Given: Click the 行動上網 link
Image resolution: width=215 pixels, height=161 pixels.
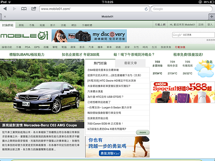Looking at the screenshot, I should (x=160, y=25).
